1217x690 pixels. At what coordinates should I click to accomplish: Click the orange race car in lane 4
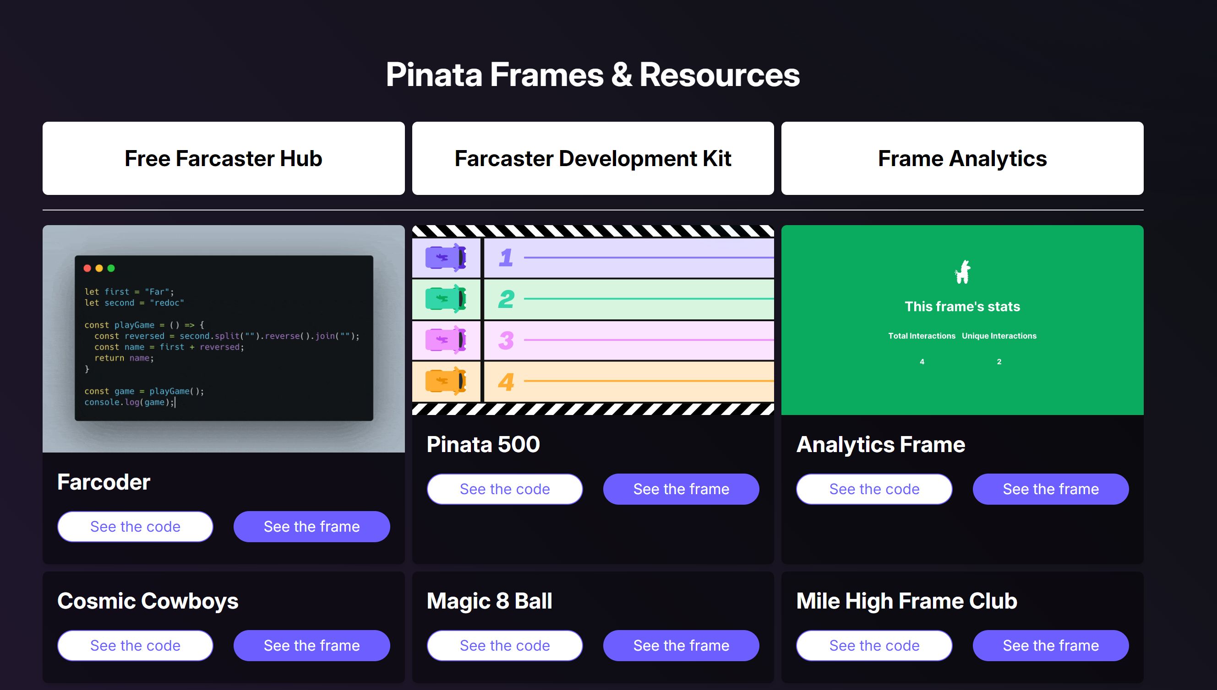[x=445, y=381]
